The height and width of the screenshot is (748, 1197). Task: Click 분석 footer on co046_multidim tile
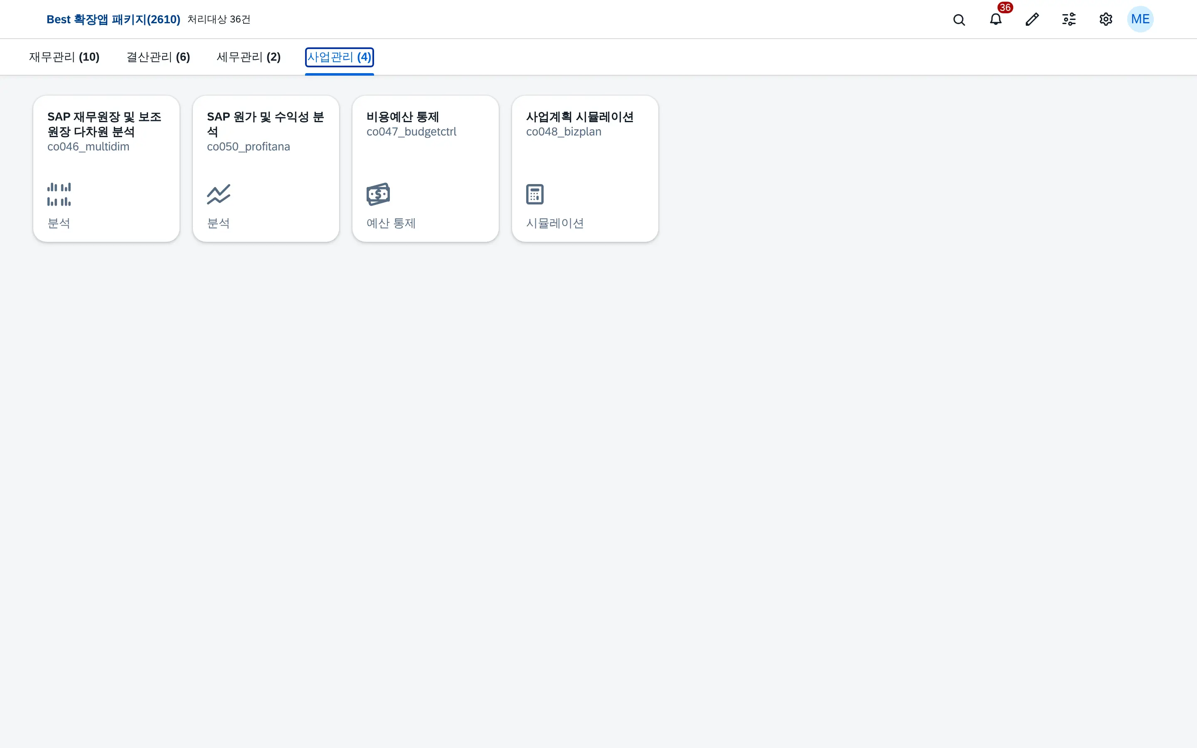pyautogui.click(x=59, y=224)
